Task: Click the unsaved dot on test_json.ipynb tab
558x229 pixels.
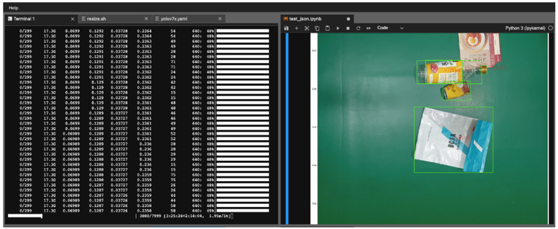Action: (x=348, y=19)
